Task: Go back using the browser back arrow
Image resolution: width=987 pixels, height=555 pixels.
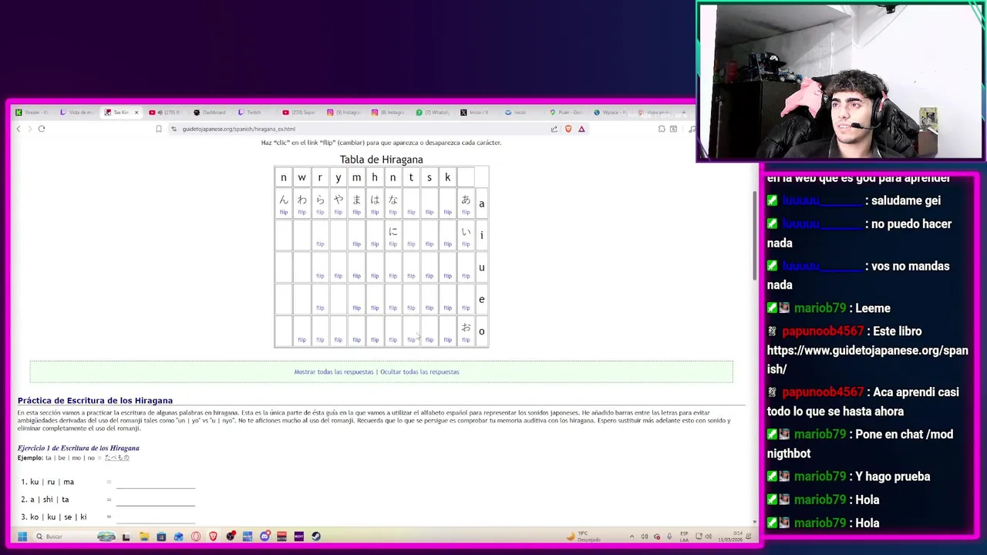Action: pyautogui.click(x=19, y=129)
